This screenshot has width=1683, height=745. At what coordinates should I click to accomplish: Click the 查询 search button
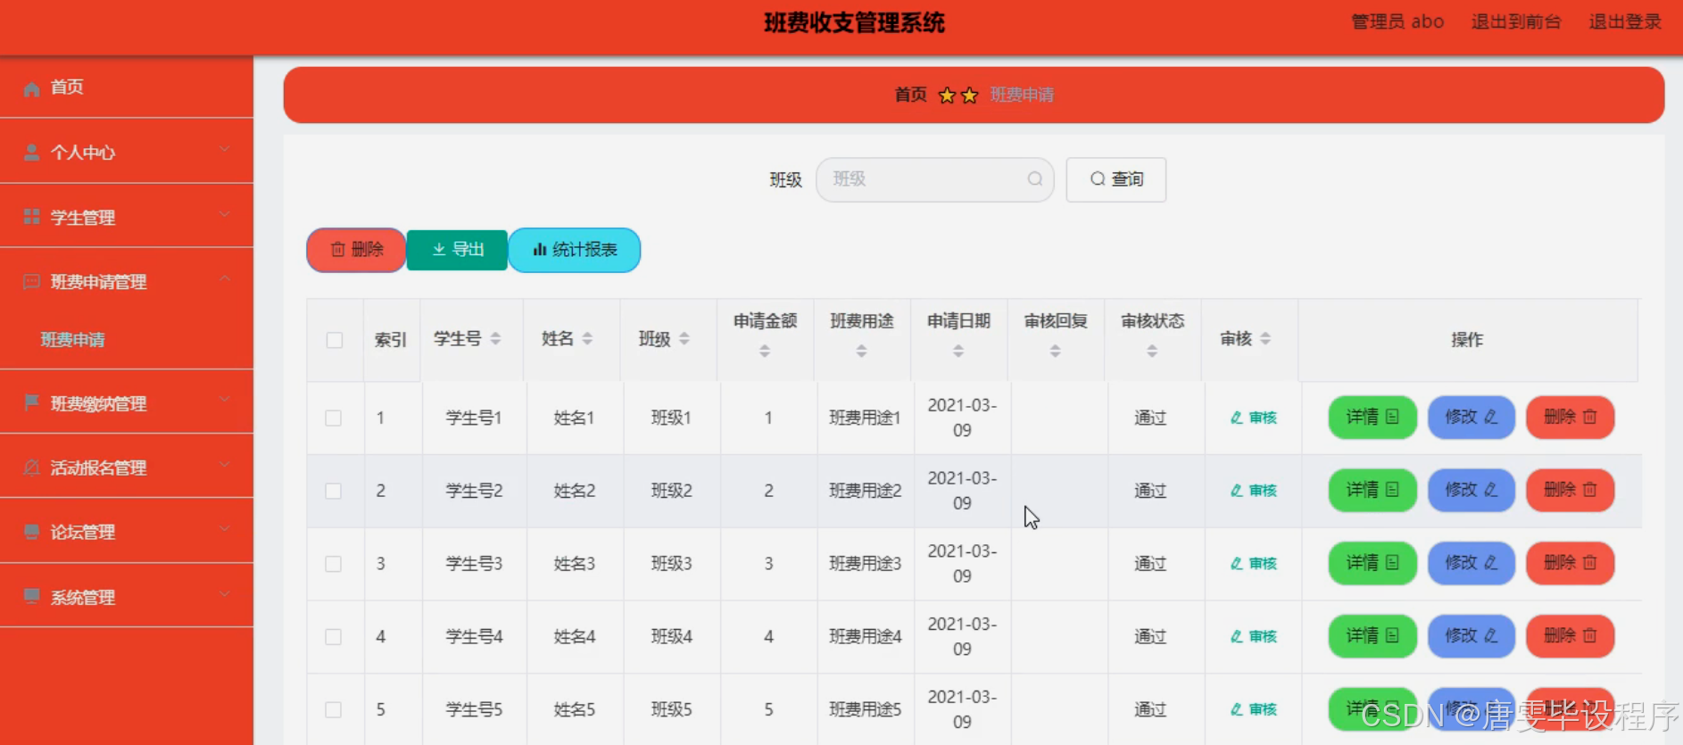click(1116, 179)
